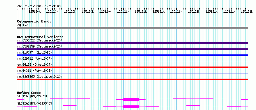The width and height of the screenshot is (256, 110).
Task: Click the gray 3q21.2 cytogenetic band bar
Action: (x=132, y=28)
